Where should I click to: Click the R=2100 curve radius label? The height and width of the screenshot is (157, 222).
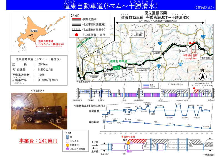(x=138, y=106)
